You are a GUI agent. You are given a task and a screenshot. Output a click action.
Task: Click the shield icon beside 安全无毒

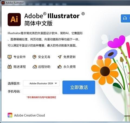pos(34,57)
